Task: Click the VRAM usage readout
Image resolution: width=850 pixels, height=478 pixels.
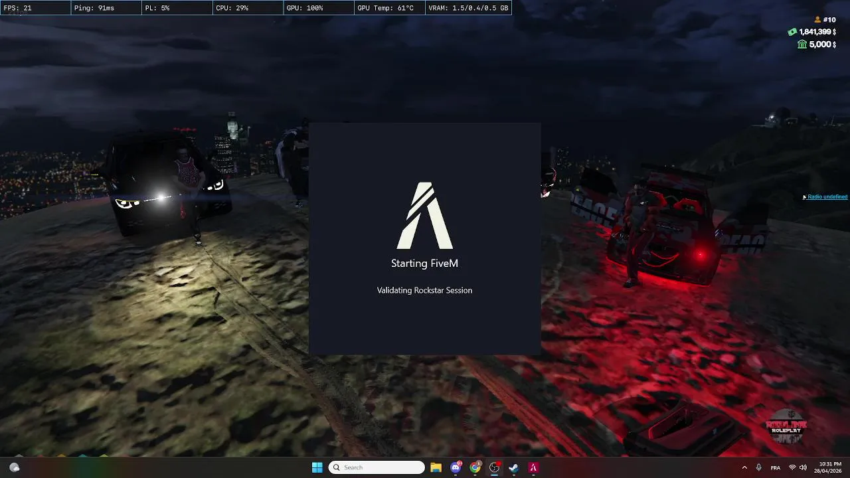Action: click(468, 8)
